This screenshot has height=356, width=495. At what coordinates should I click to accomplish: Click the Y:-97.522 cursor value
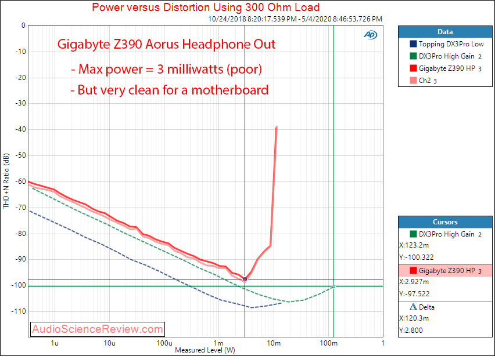pyautogui.click(x=414, y=293)
